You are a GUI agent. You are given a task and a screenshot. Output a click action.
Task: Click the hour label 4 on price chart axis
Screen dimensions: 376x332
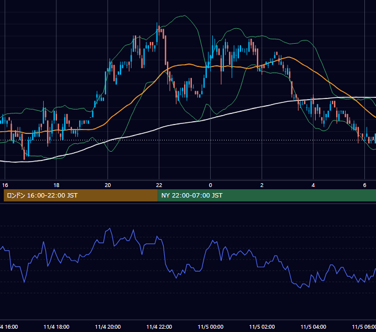coord(313,185)
